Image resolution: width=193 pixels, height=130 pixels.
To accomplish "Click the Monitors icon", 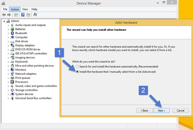I will [x=12, y=70].
